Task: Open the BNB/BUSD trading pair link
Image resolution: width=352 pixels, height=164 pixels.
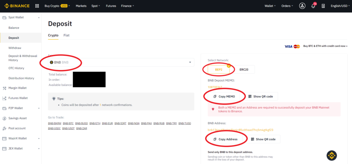Action: 81,123
